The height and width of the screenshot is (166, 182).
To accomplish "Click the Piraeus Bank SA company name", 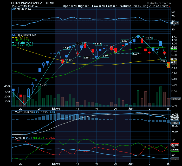I will tap(31, 3).
